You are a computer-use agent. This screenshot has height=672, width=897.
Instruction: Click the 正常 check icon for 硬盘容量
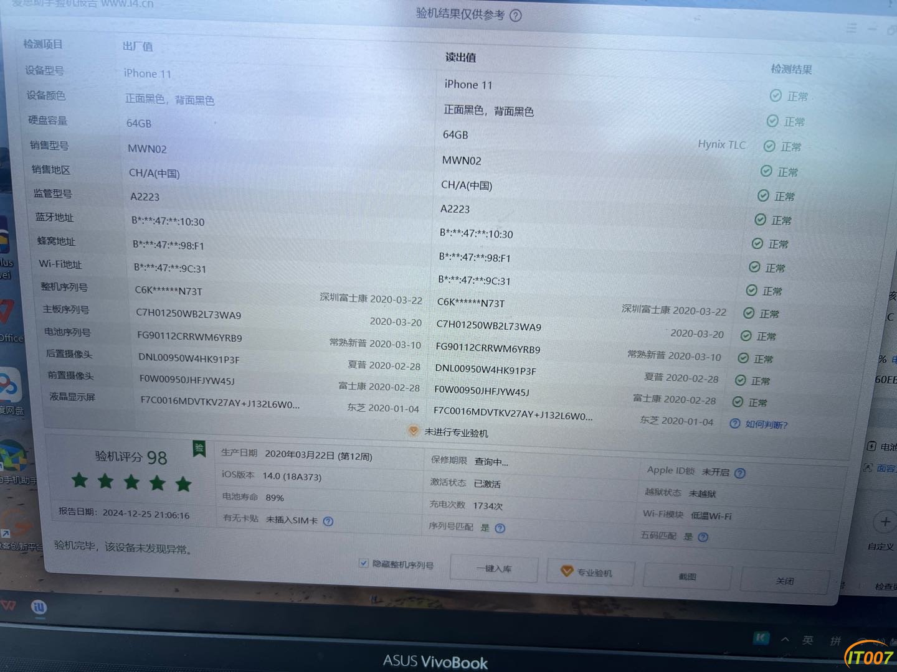769,146
